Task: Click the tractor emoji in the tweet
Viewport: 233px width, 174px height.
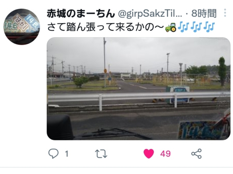Action: 171,27
